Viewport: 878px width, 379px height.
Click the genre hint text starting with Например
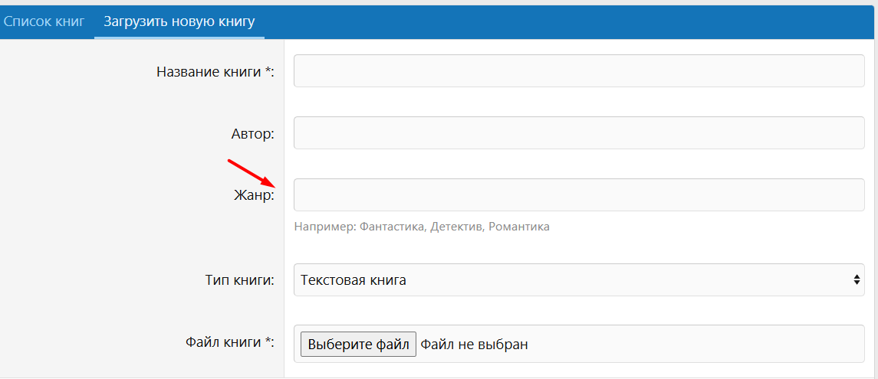point(422,227)
